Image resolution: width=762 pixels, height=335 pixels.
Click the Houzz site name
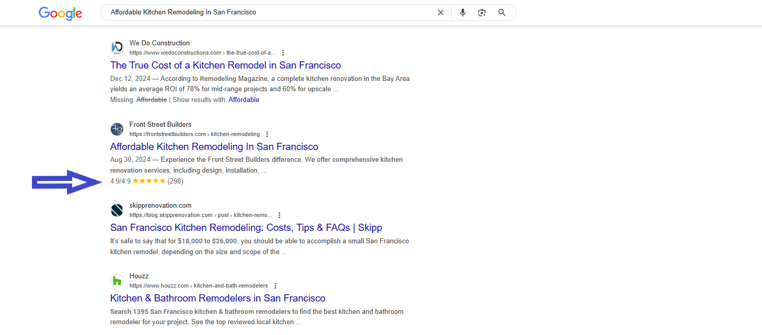tap(139, 276)
